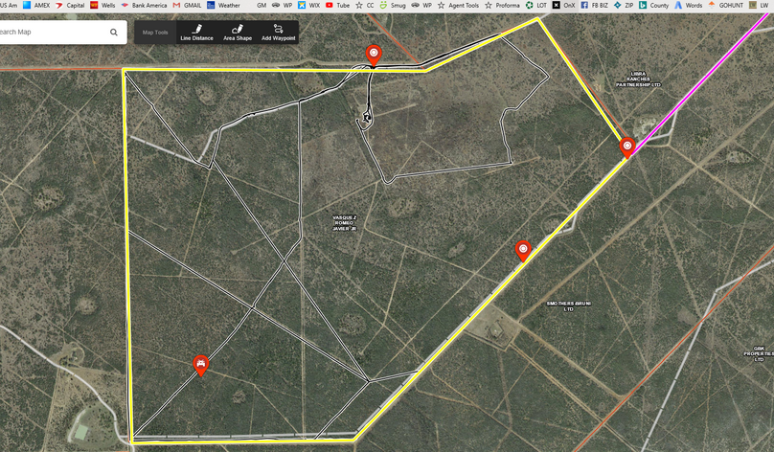This screenshot has height=452, width=774.
Task: Click the Search Map input field
Action: point(48,33)
